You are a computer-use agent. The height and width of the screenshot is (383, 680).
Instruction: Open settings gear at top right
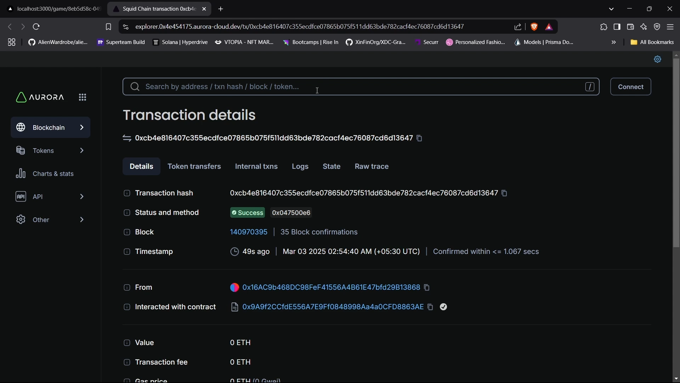(x=658, y=59)
